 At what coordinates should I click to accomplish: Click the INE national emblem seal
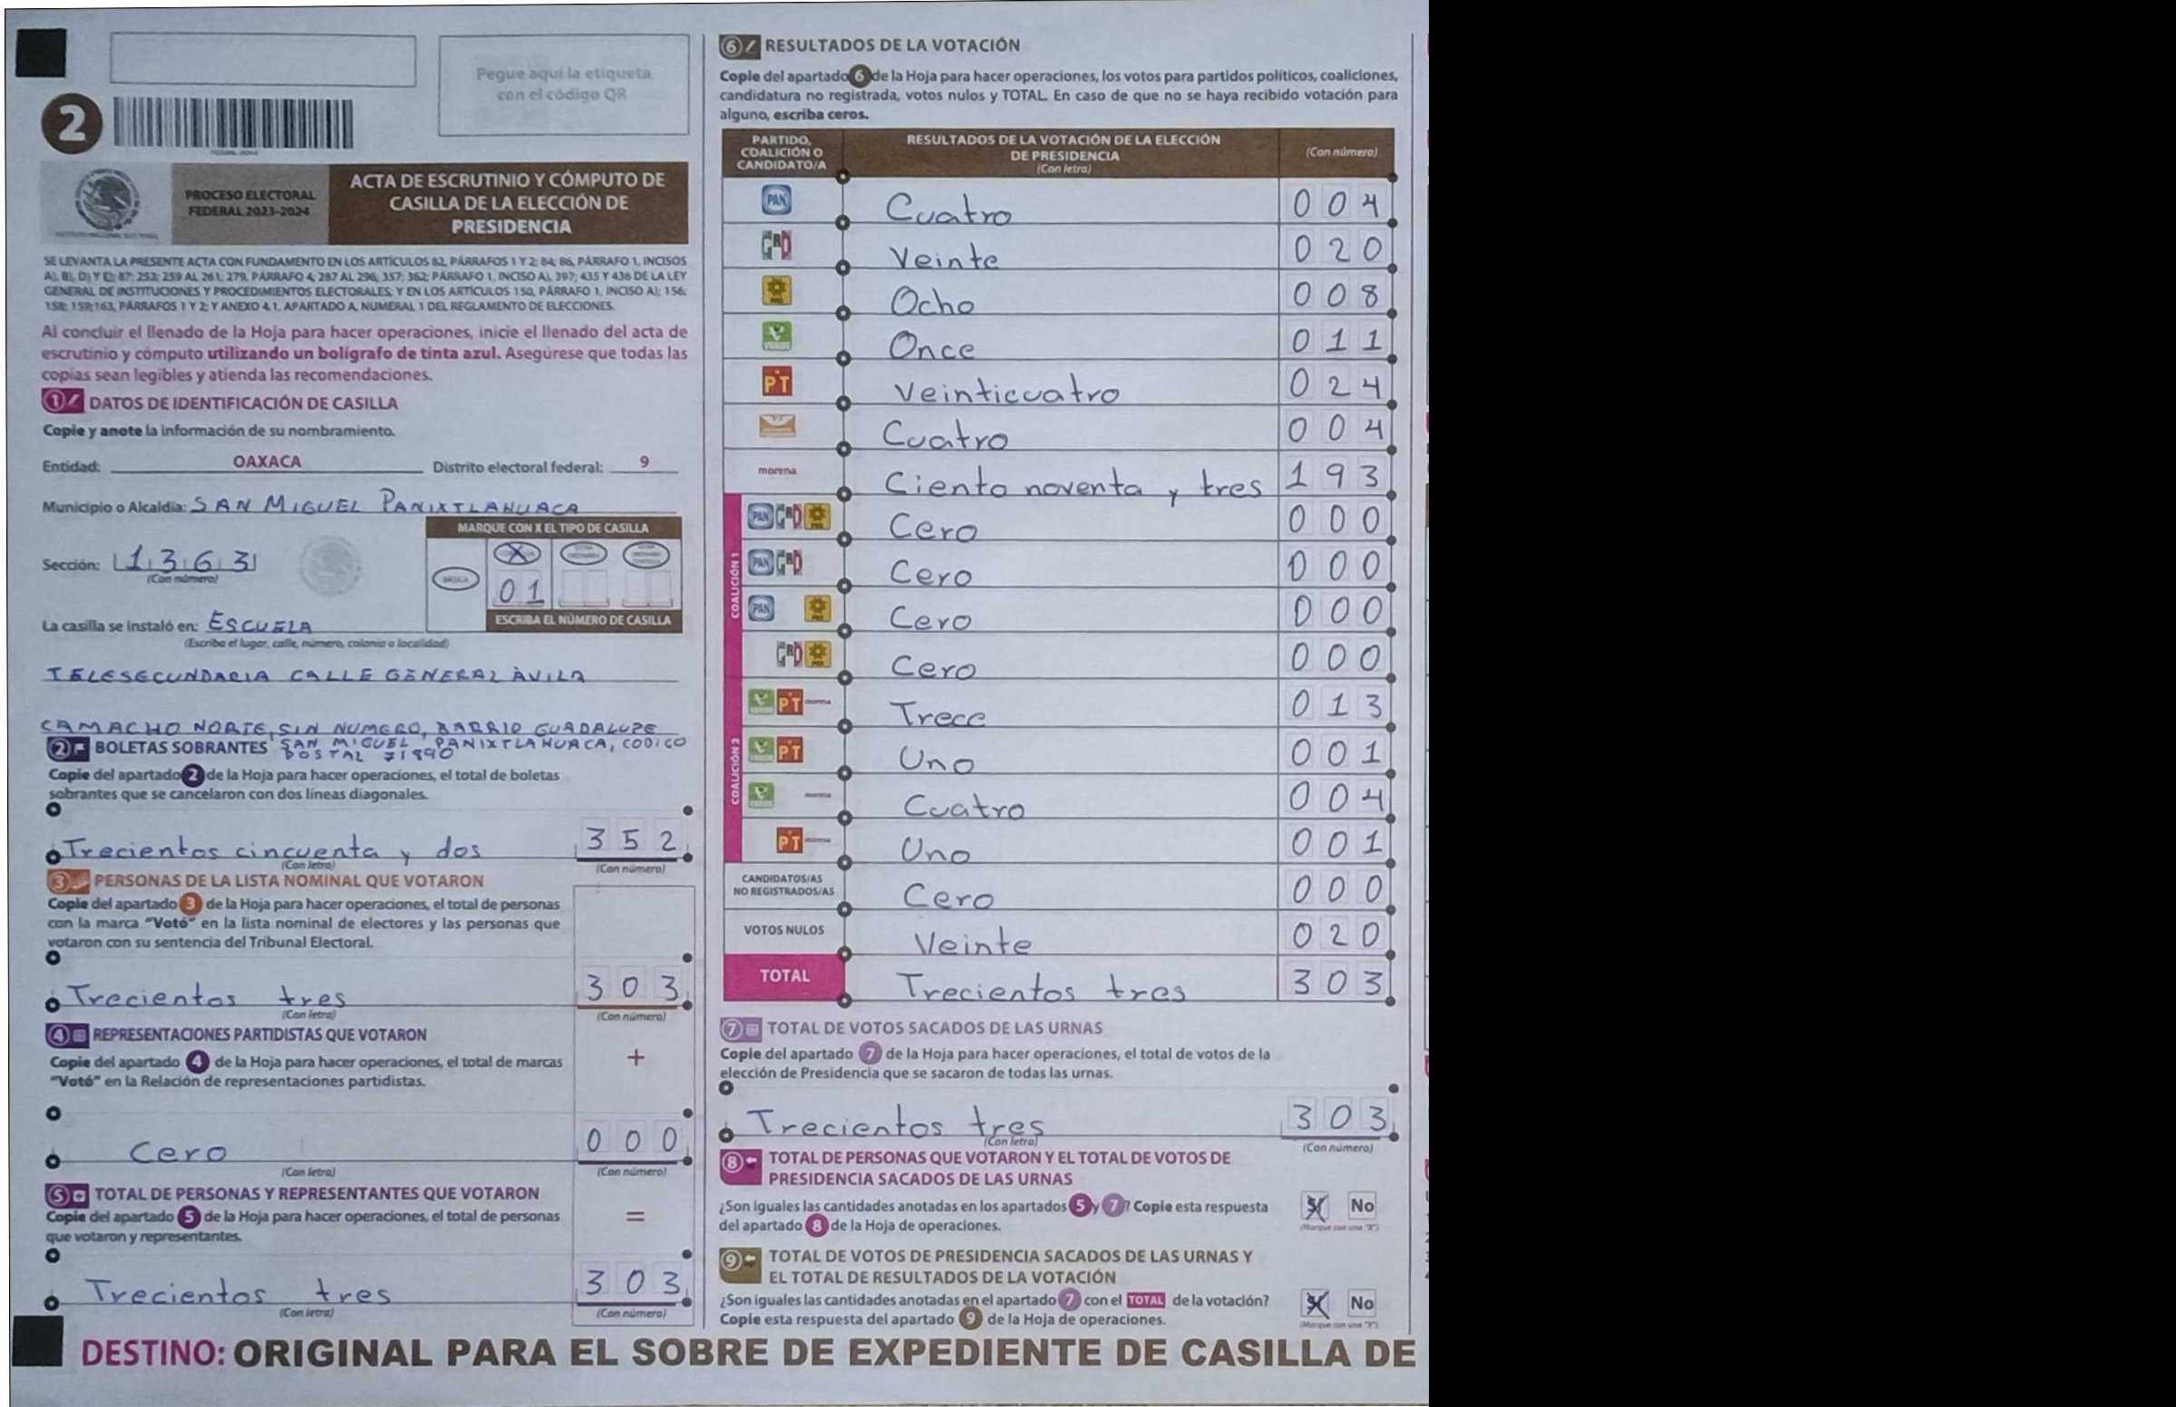(108, 202)
